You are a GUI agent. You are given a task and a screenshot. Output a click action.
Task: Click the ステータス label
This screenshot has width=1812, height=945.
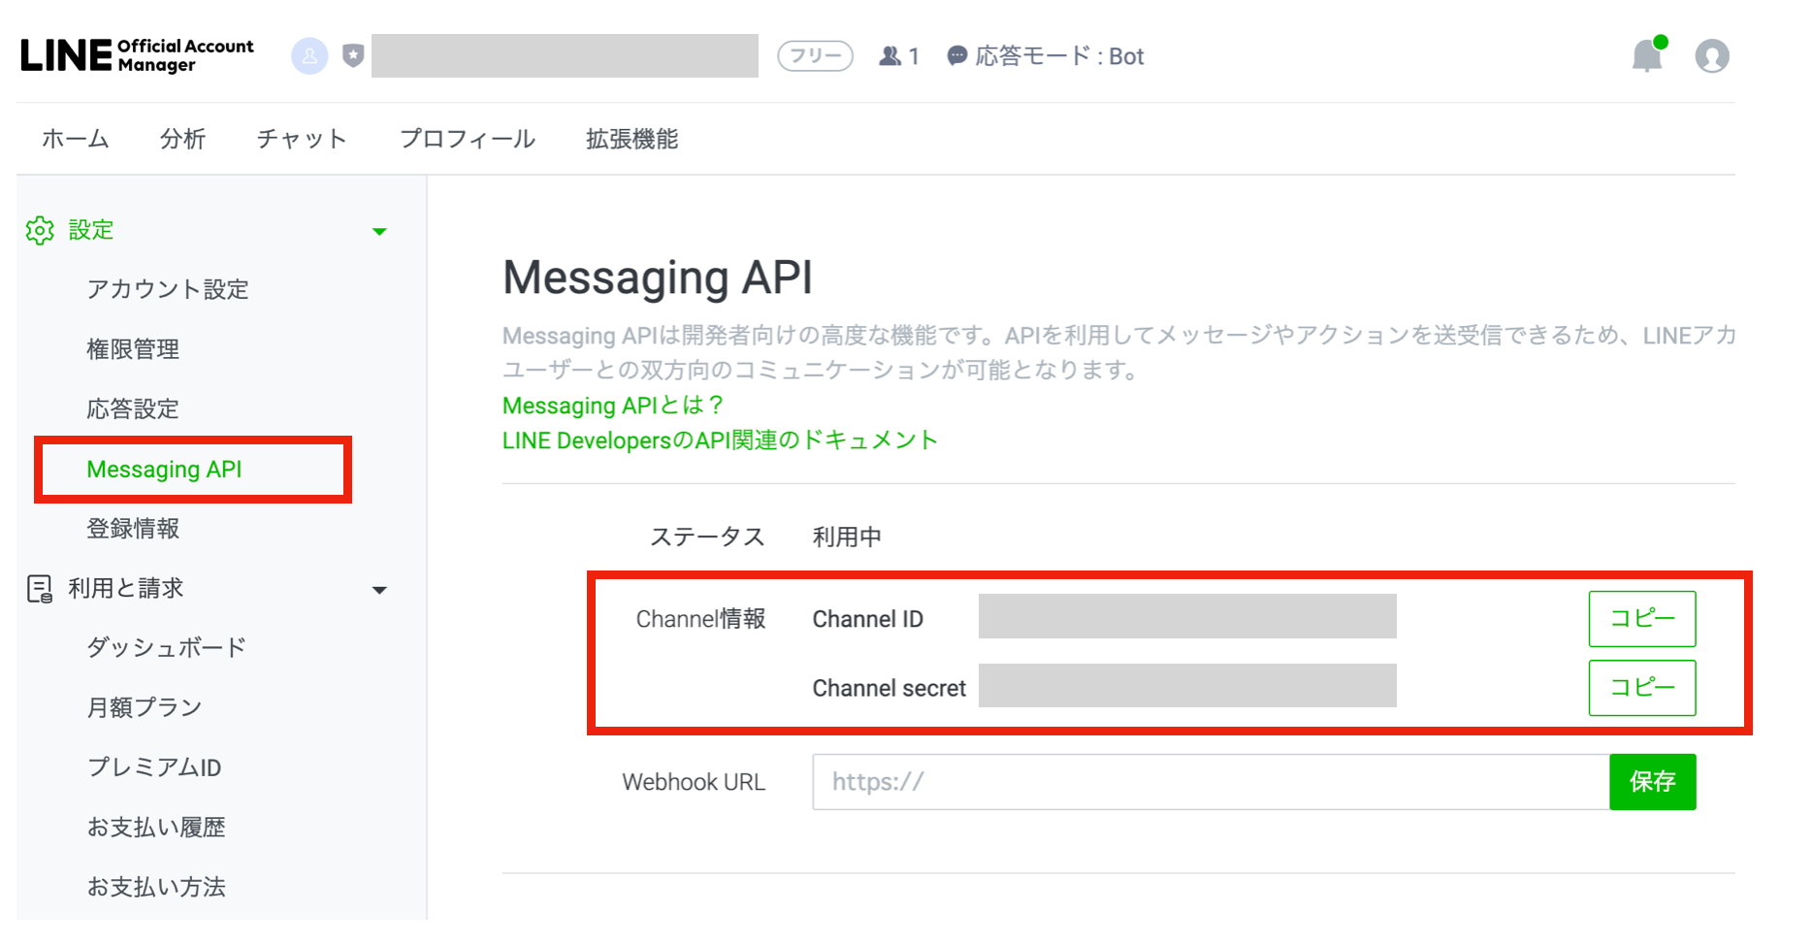pyautogui.click(x=707, y=538)
